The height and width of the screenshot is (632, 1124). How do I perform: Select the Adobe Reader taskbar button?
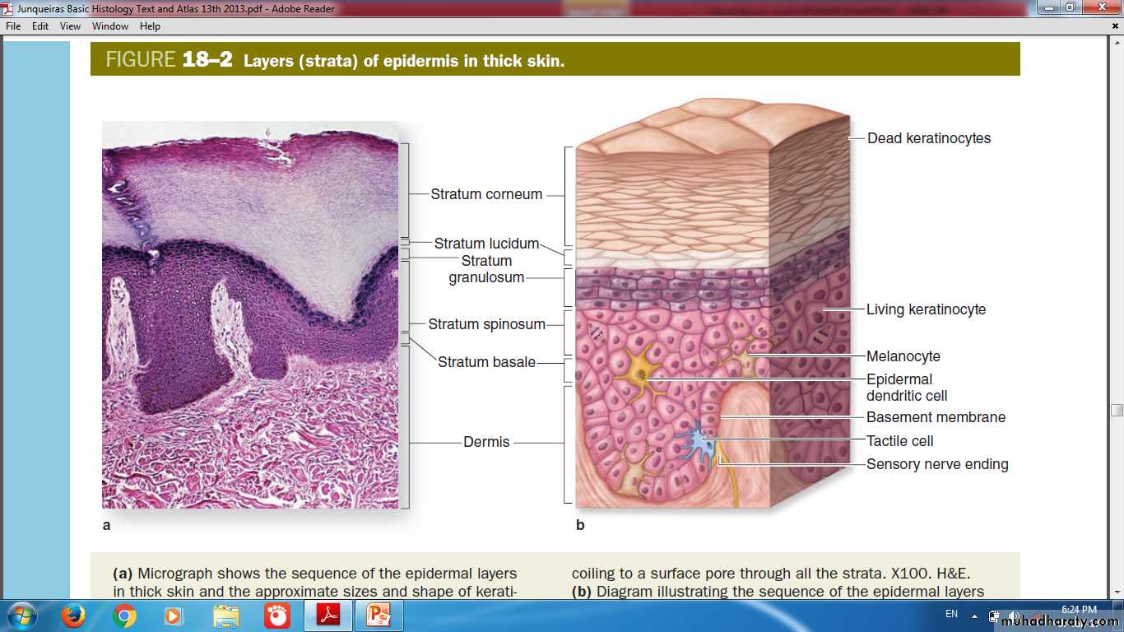pos(327,616)
